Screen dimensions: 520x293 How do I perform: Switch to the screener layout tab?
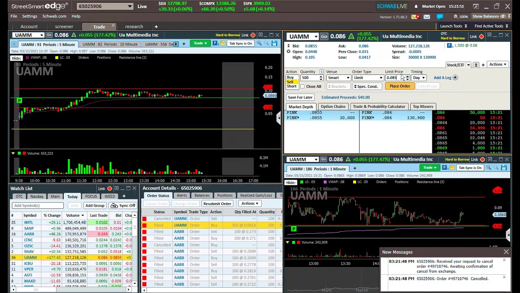64,26
